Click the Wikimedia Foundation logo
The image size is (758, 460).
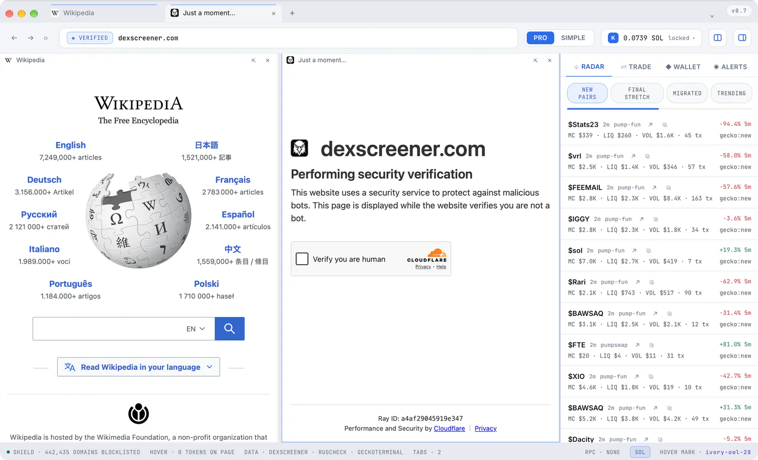pos(138,414)
